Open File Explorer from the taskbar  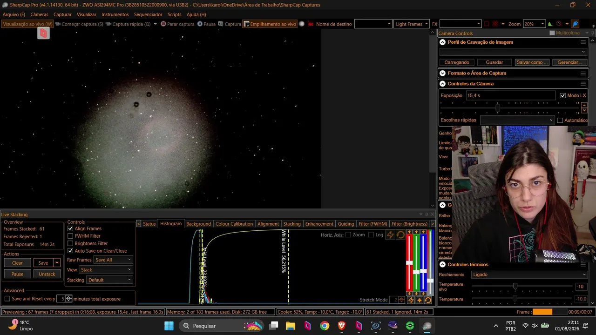pyautogui.click(x=291, y=326)
